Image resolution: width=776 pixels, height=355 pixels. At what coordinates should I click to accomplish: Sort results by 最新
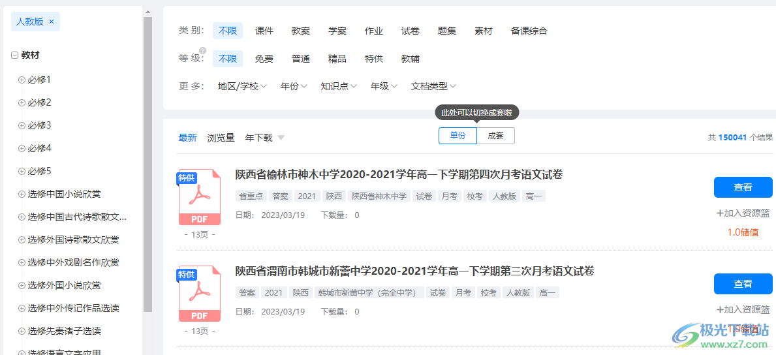point(187,138)
